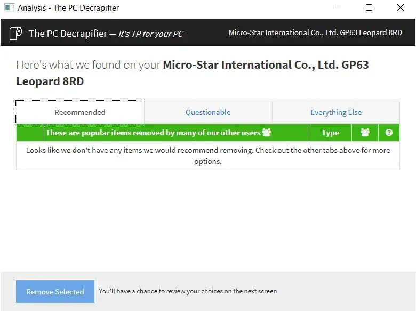Image resolution: width=416 pixels, height=311 pixels.
Task: Minimize the Analysis window
Action: (x=338, y=7)
